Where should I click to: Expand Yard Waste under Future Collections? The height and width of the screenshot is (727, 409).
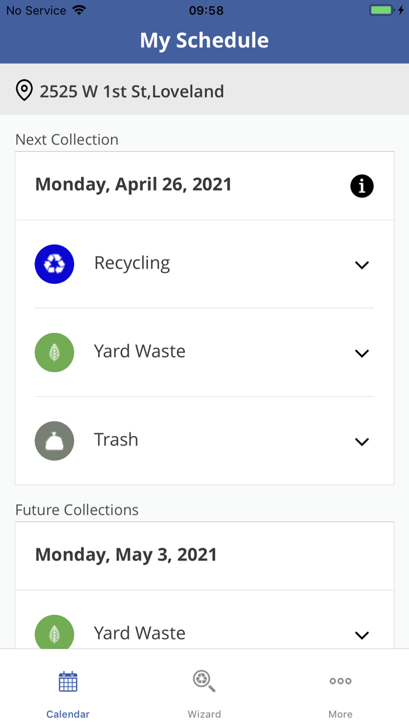pos(362,635)
